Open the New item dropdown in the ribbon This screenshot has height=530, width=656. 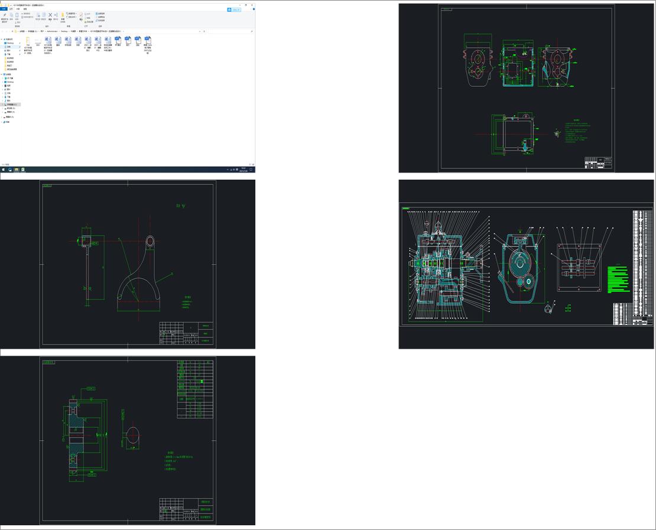[72, 14]
